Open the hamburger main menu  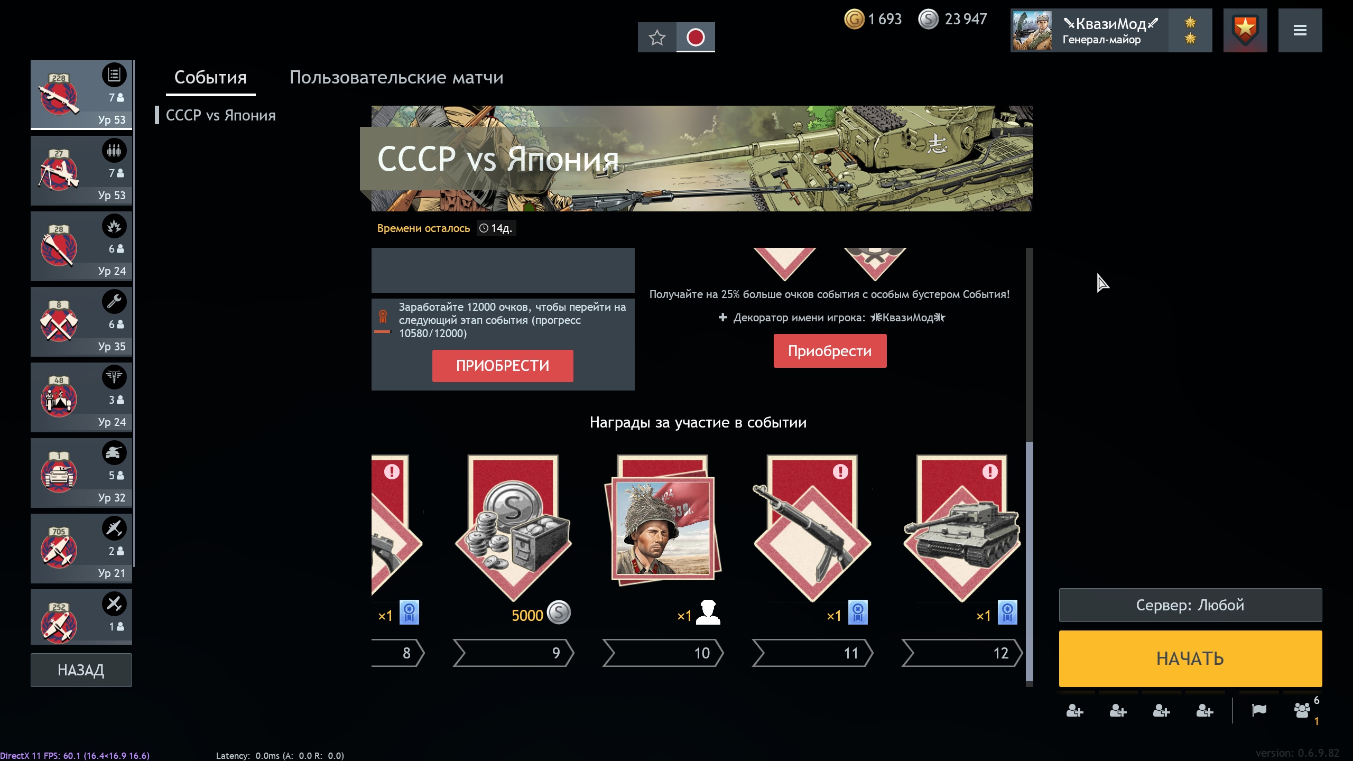pyautogui.click(x=1300, y=31)
